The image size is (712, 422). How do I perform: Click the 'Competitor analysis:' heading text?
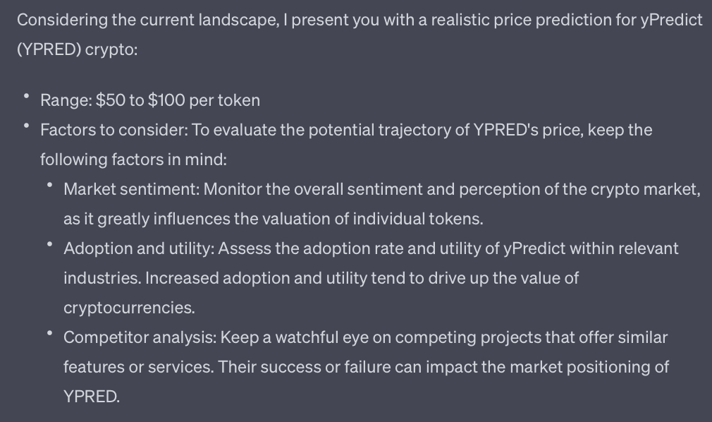[140, 337]
